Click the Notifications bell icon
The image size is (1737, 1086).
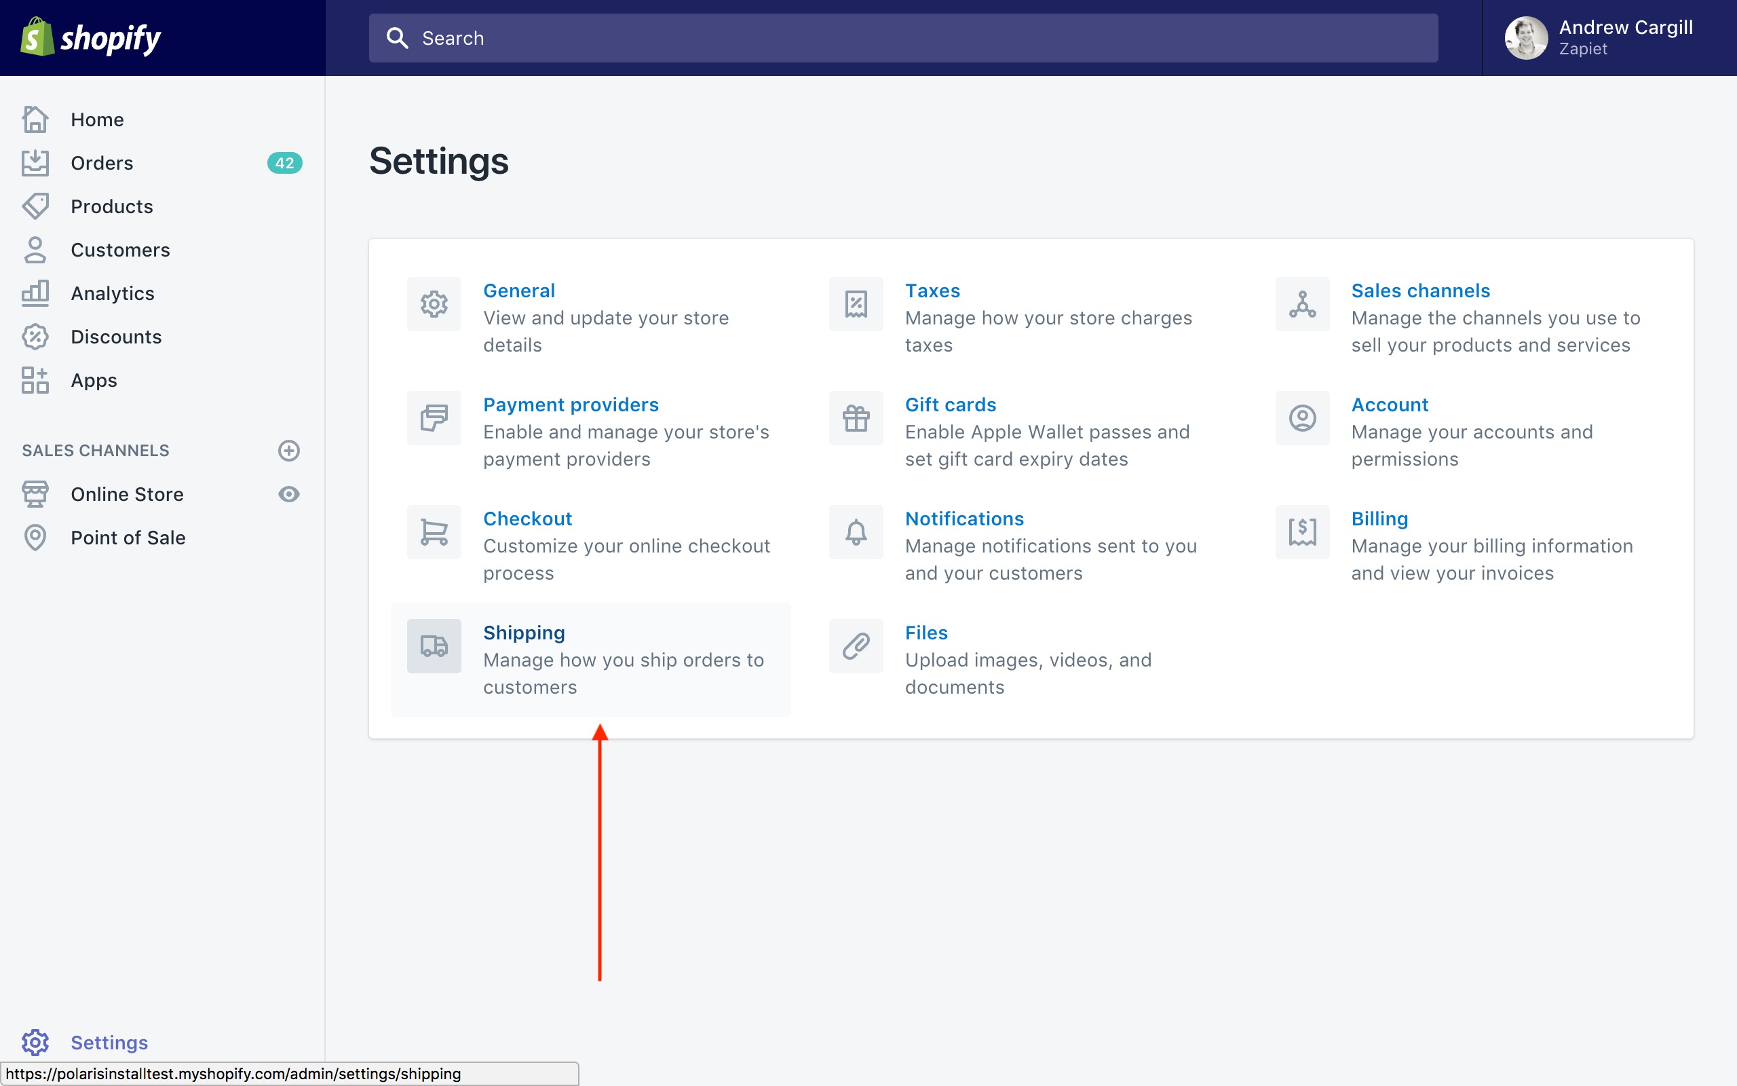(856, 532)
